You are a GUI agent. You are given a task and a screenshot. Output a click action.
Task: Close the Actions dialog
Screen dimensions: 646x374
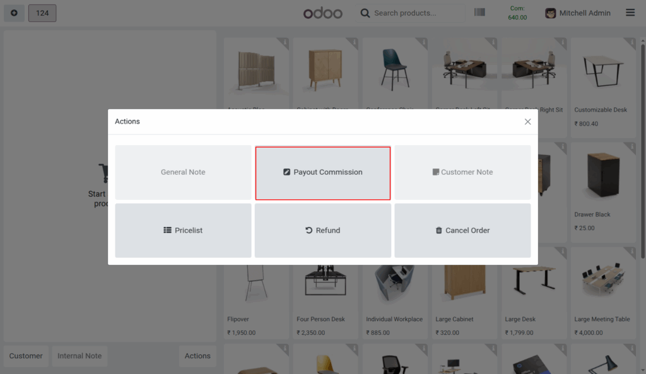click(x=527, y=121)
